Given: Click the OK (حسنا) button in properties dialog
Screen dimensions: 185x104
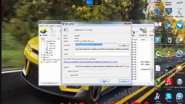Looking at the screenshot, I should 124,81.
